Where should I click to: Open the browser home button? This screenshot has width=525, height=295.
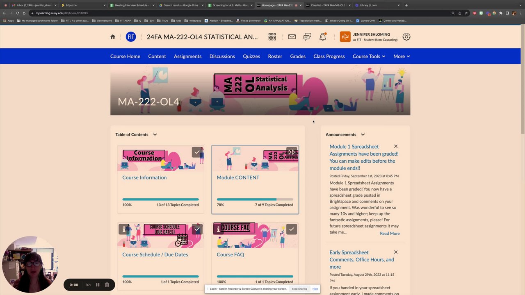(24, 13)
